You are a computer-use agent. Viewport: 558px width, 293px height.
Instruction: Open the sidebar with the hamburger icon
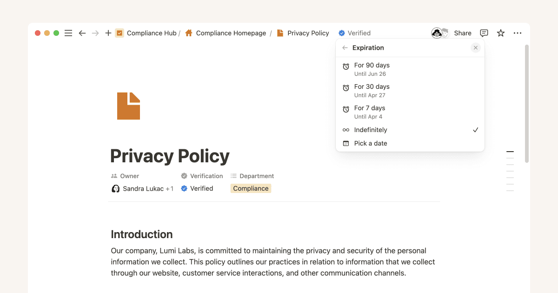pos(68,33)
